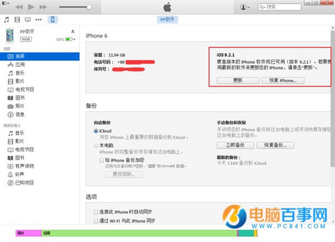This screenshot has height=242, width=335.
Task: Click the 更新 button
Action: pos(238,80)
